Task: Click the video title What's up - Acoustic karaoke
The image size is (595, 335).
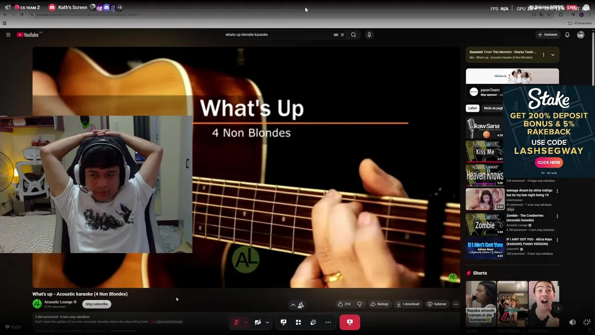Action: tap(80, 294)
